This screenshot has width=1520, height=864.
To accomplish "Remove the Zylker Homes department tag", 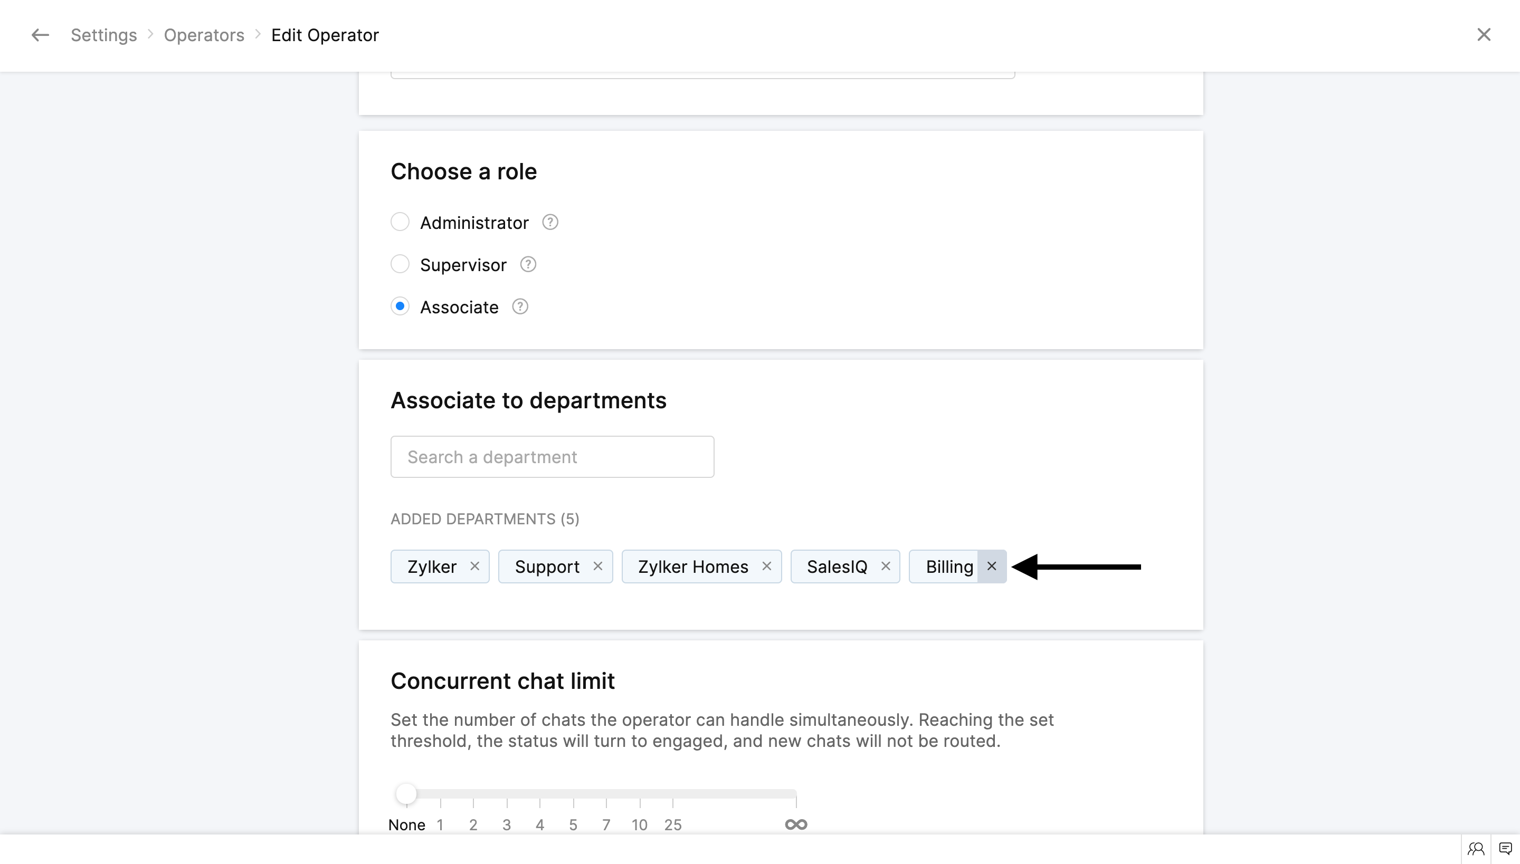I will pos(766,566).
